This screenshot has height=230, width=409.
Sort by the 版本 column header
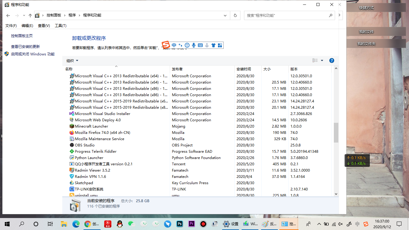(310, 69)
